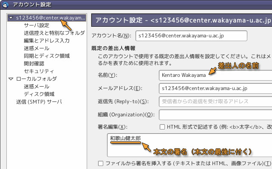Click the Thunderbird icon in the title bar
Image resolution: width=272 pixels, height=169 pixels.
(5, 5)
